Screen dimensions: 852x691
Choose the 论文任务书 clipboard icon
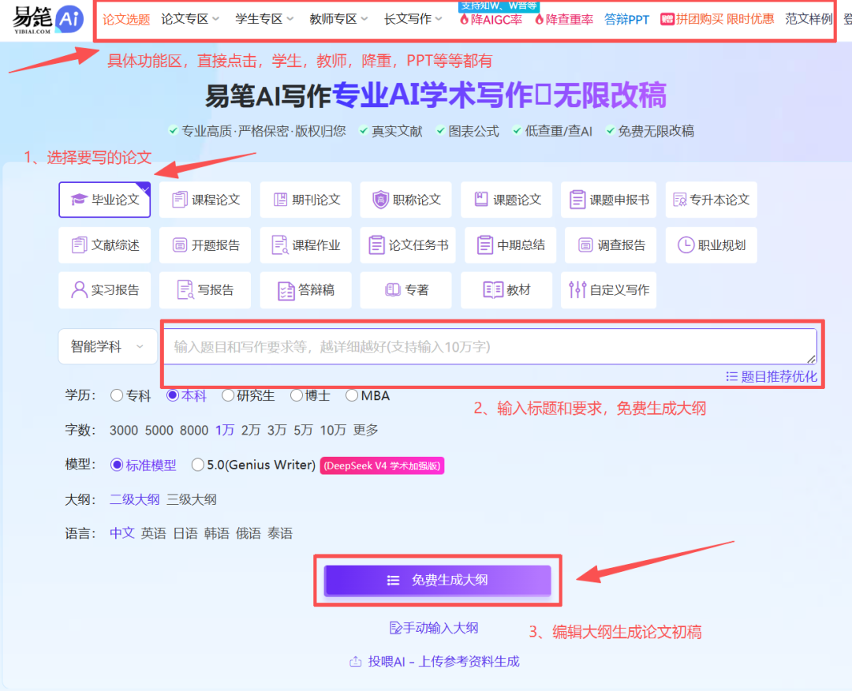pos(376,245)
